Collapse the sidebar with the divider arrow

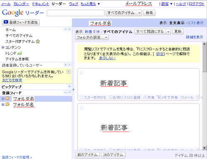73,89
